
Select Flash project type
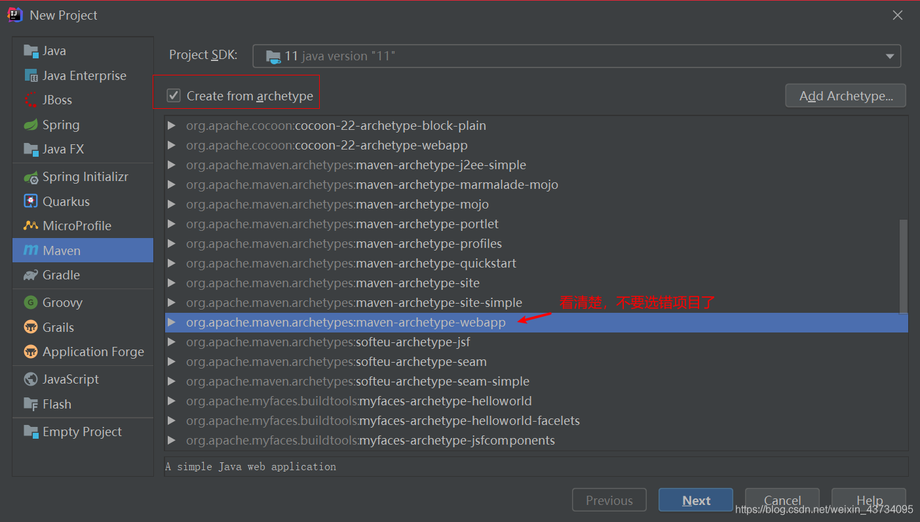point(83,404)
